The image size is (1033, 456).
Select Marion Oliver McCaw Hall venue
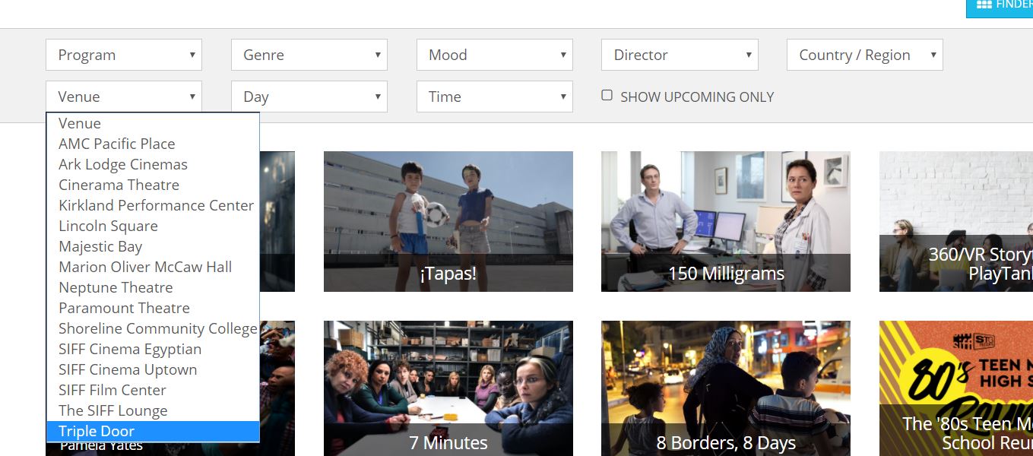153,267
